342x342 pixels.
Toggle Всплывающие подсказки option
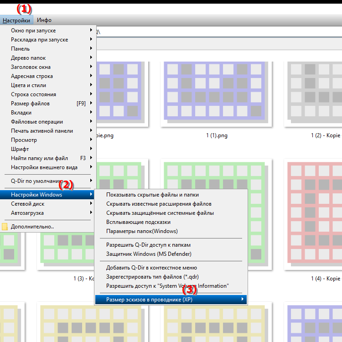(x=171, y=222)
